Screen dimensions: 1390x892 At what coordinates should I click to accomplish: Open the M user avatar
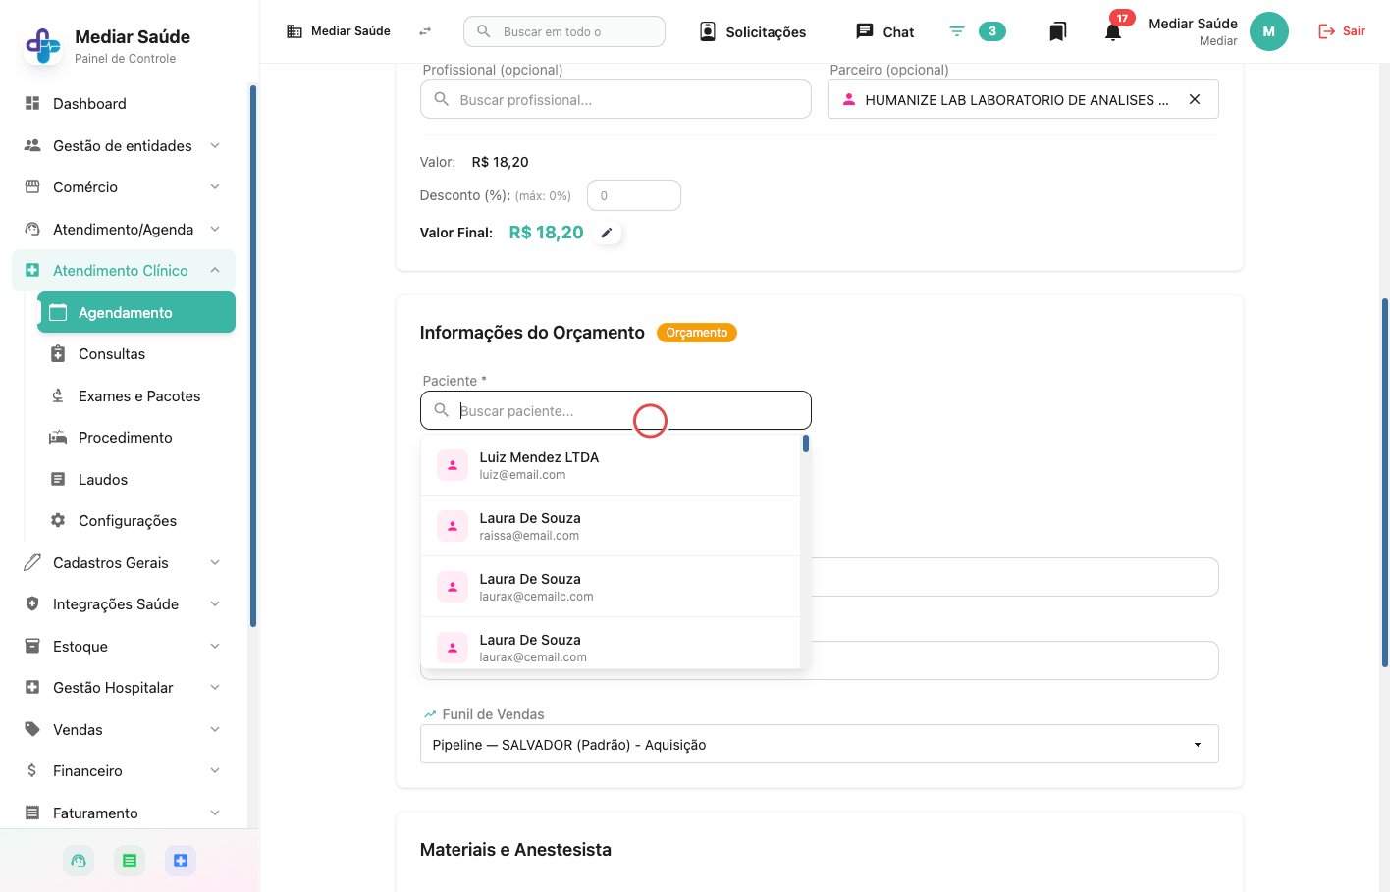click(x=1268, y=31)
